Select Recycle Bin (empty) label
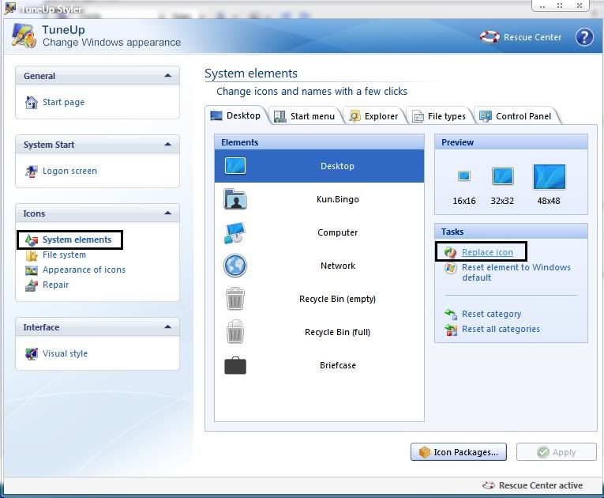 (x=337, y=299)
